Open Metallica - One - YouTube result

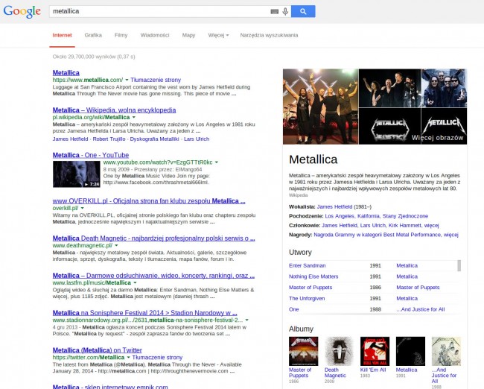(91, 155)
